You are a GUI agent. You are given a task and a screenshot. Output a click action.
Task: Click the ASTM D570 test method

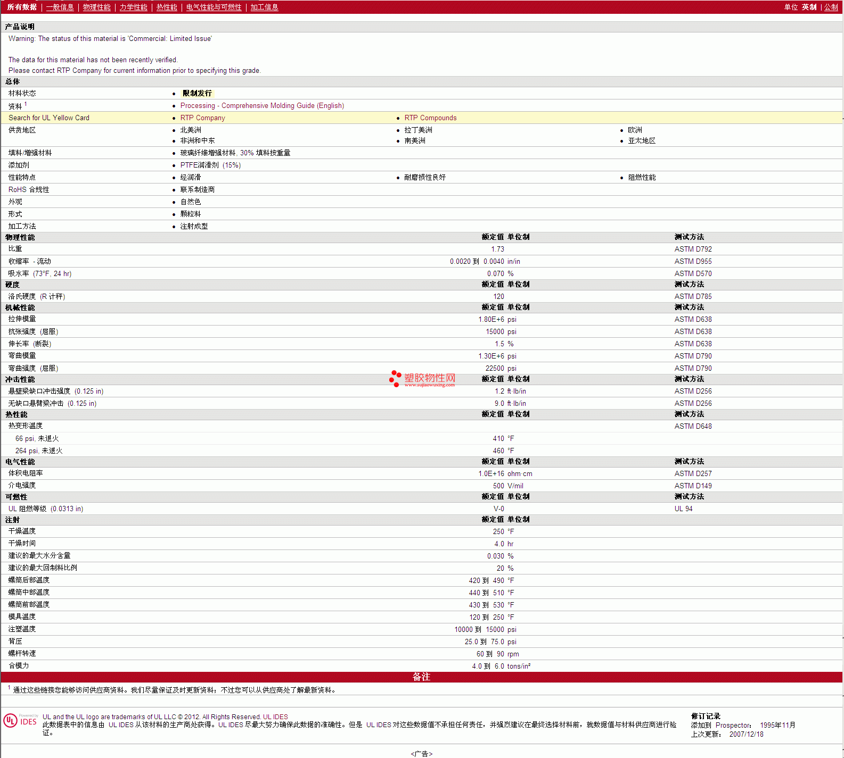(693, 273)
